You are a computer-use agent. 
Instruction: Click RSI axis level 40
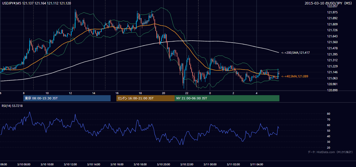coord(328,136)
